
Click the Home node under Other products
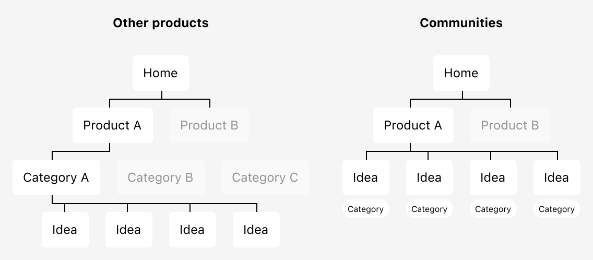tap(160, 73)
